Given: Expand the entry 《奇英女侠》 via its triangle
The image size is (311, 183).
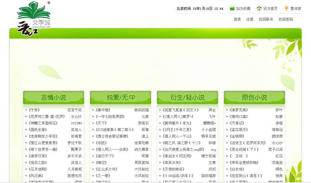Looking at the screenshot, I should (x=160, y=162).
